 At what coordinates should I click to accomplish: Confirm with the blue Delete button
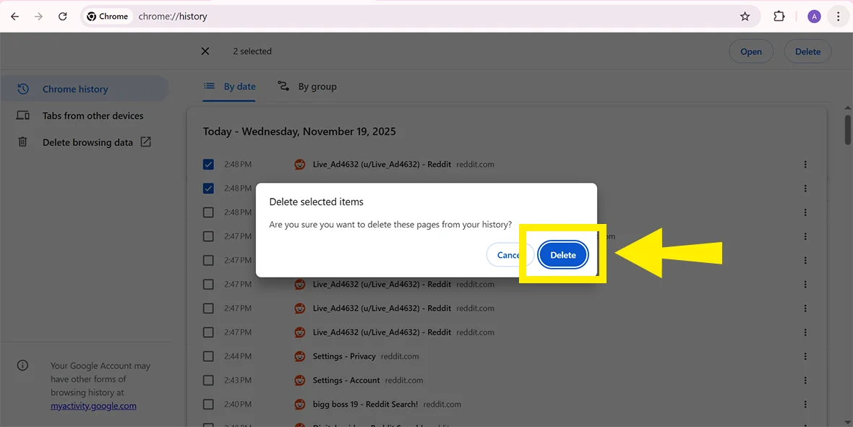pos(563,255)
